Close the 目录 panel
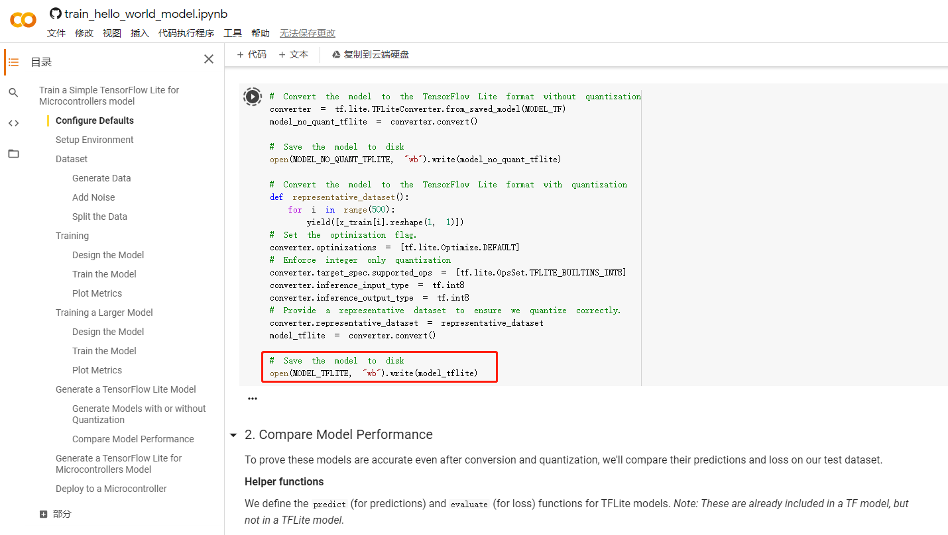The height and width of the screenshot is (535, 948). pos(209,60)
